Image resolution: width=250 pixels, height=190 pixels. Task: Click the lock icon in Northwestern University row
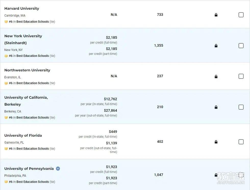216,77
